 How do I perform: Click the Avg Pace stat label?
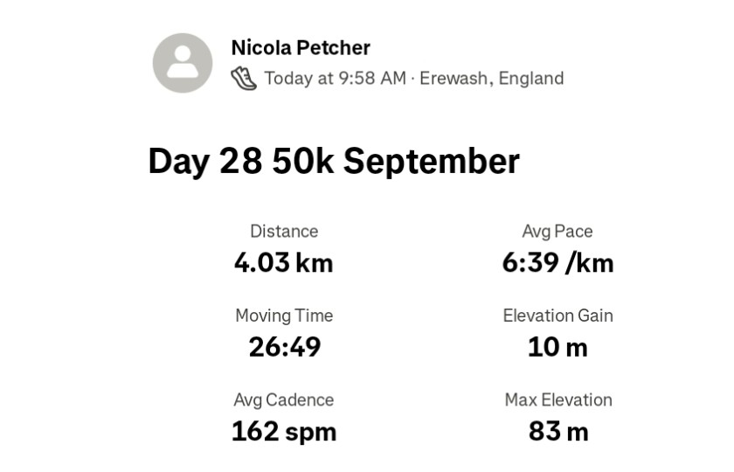pos(557,232)
